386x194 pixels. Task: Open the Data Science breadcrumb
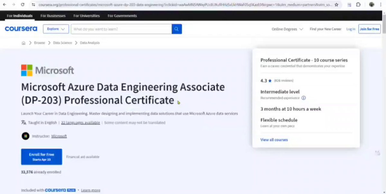(62, 43)
